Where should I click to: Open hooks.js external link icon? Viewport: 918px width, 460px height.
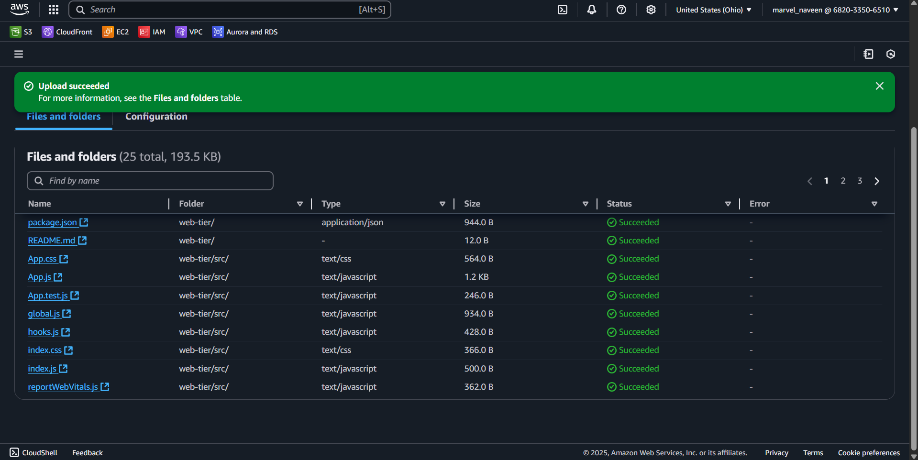point(66,332)
